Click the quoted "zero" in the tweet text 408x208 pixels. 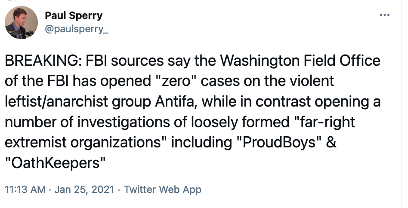tap(176, 81)
